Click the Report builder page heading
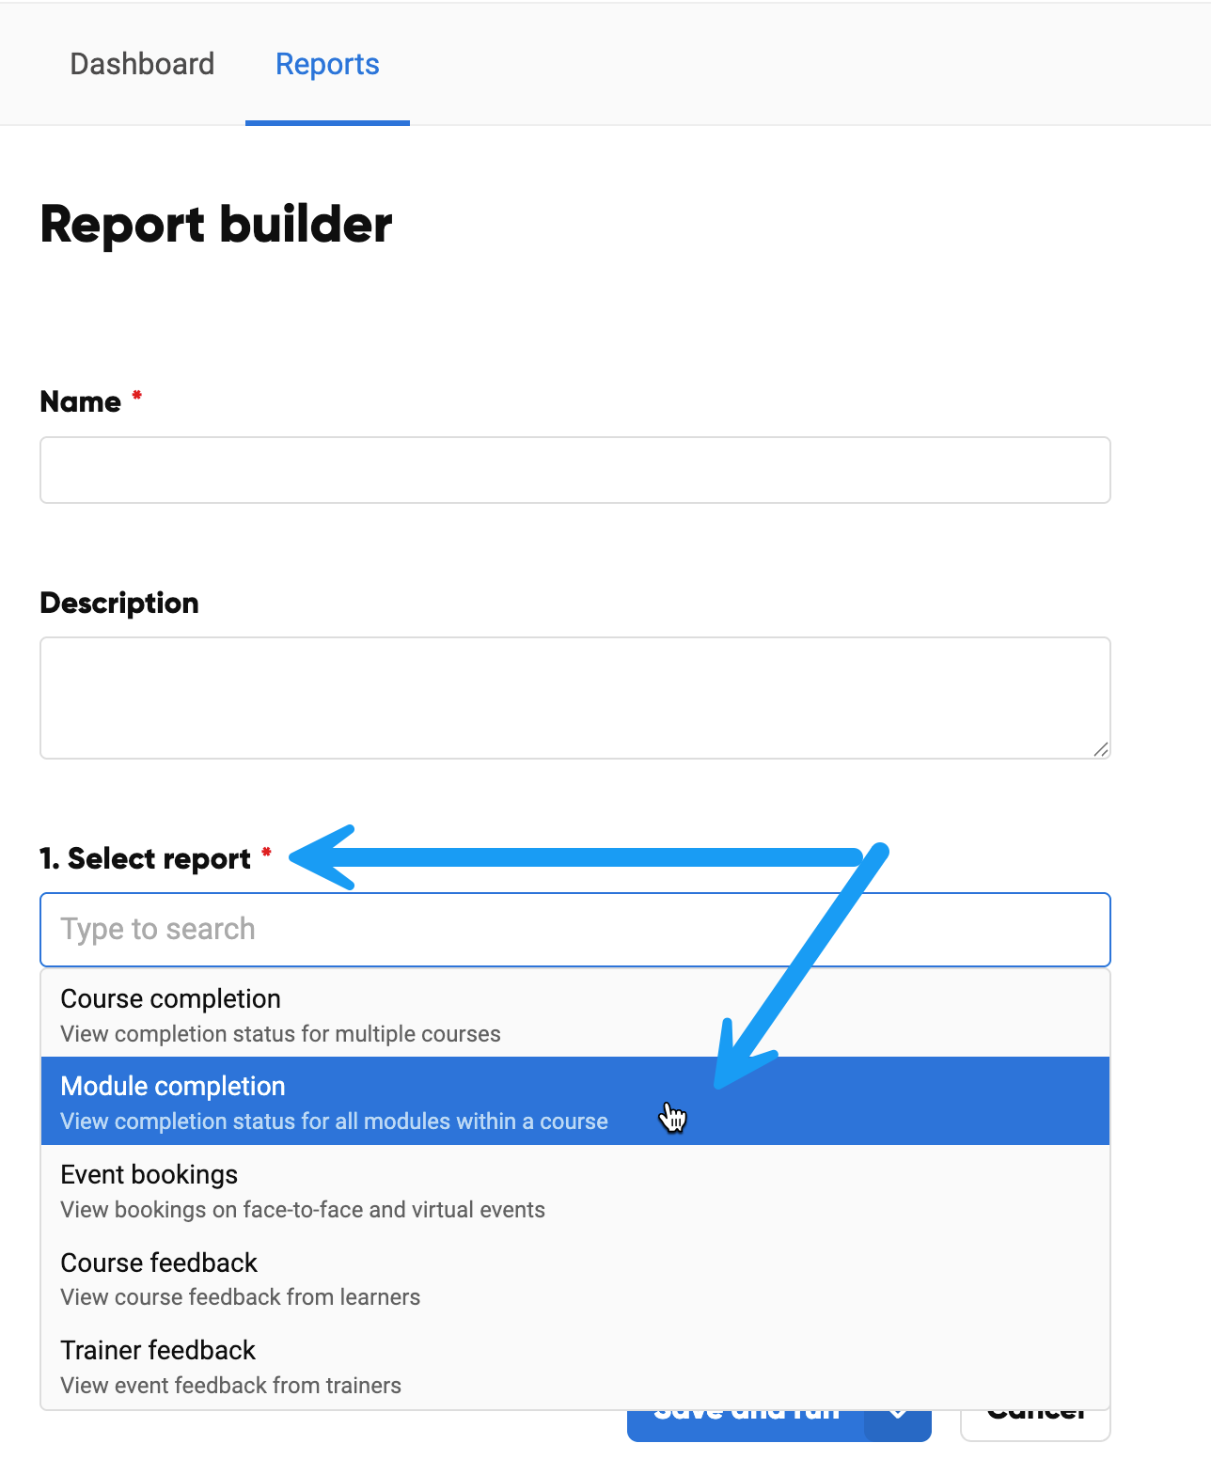 tap(214, 225)
